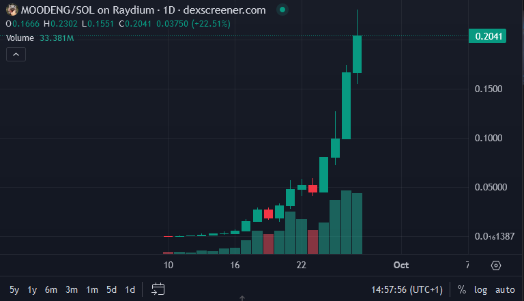This screenshot has height=301, width=524.
Task: Click the +22.51% change value
Action: click(212, 24)
